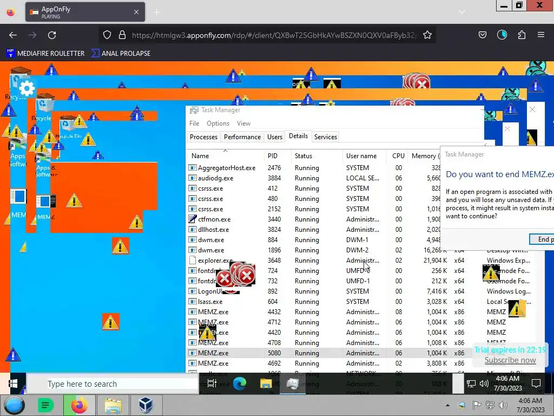Reload the page in Firefox
554x416 pixels.
(x=52, y=35)
